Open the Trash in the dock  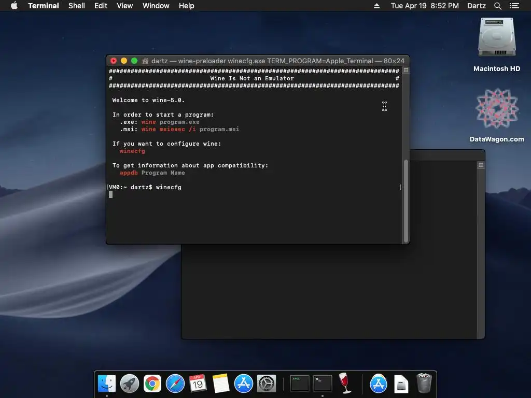424,383
